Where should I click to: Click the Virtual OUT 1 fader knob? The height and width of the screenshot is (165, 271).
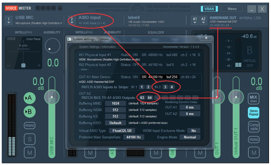tap(236, 97)
